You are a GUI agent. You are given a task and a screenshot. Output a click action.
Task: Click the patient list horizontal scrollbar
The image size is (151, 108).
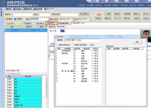[26, 73]
